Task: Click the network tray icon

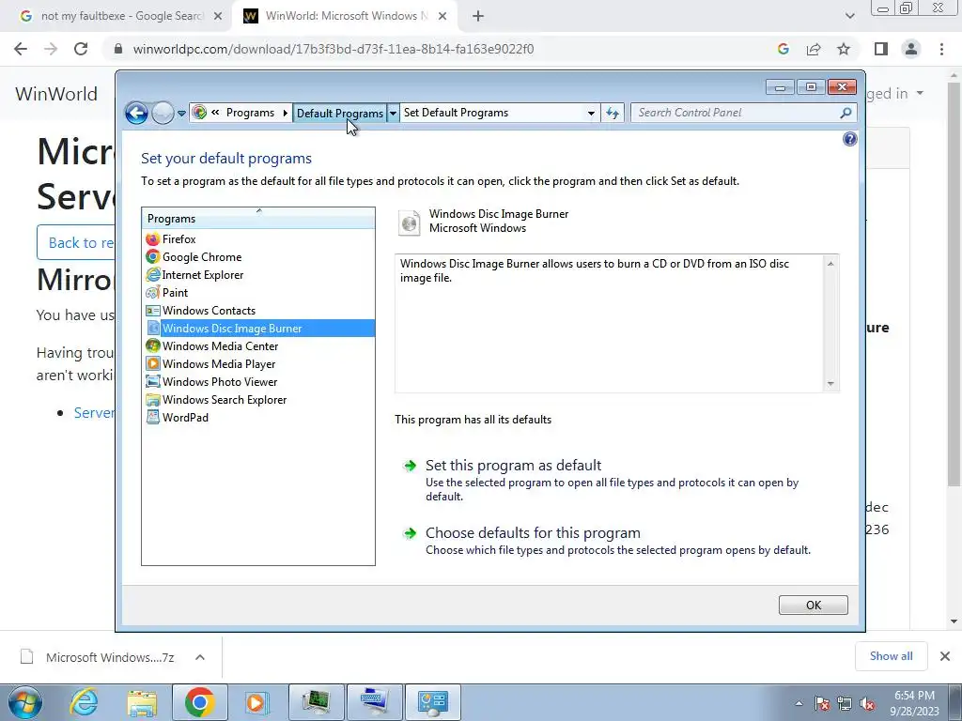Action: (x=845, y=703)
